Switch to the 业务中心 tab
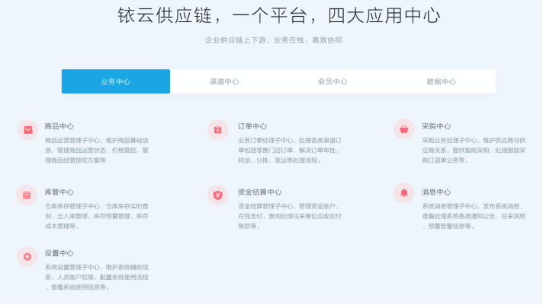 point(116,81)
